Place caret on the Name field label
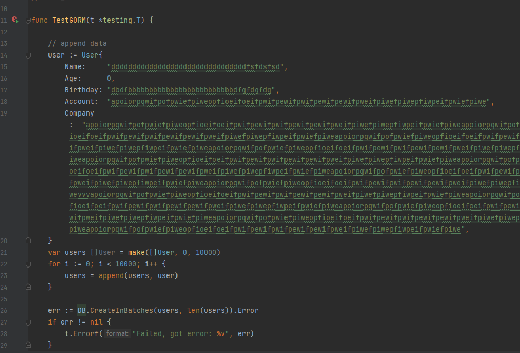The image size is (520, 353). [74, 66]
